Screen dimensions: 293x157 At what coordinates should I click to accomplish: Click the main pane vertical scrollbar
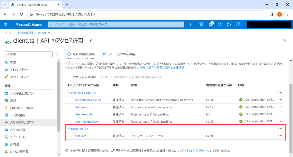tap(291, 119)
